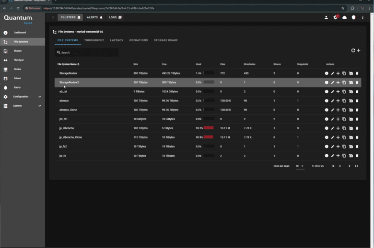The width and height of the screenshot is (374, 248).
Task: Edit the jp_elbencho_Clone file system
Action: pyautogui.click(x=332, y=137)
